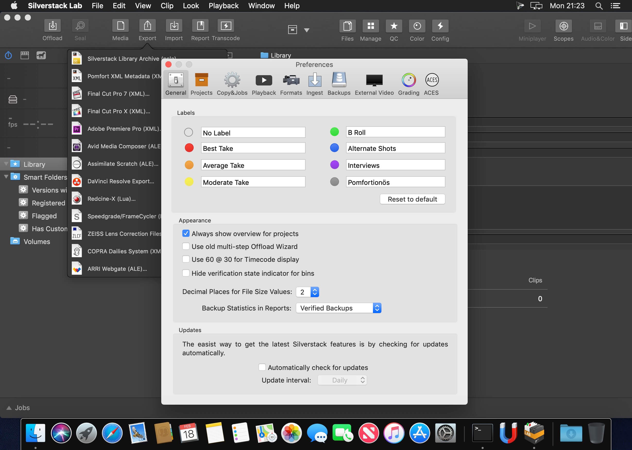Edit the Alternate Shots label field
This screenshot has width=632, height=450.
tap(395, 148)
